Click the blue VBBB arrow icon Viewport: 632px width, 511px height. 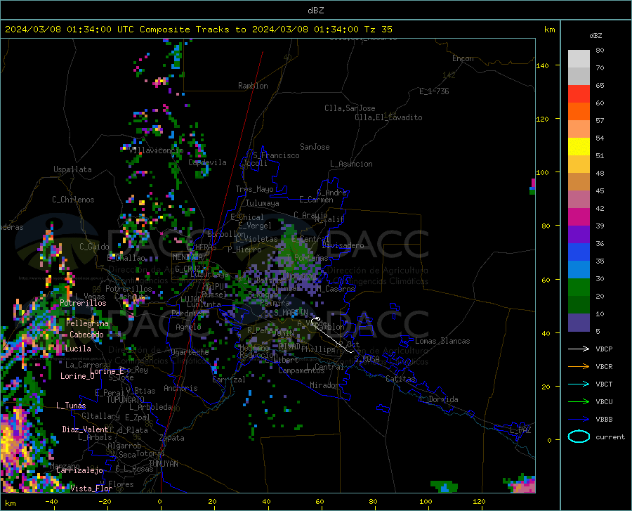point(579,419)
